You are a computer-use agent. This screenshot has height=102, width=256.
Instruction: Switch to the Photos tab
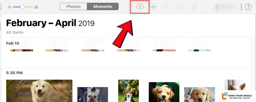73,7
